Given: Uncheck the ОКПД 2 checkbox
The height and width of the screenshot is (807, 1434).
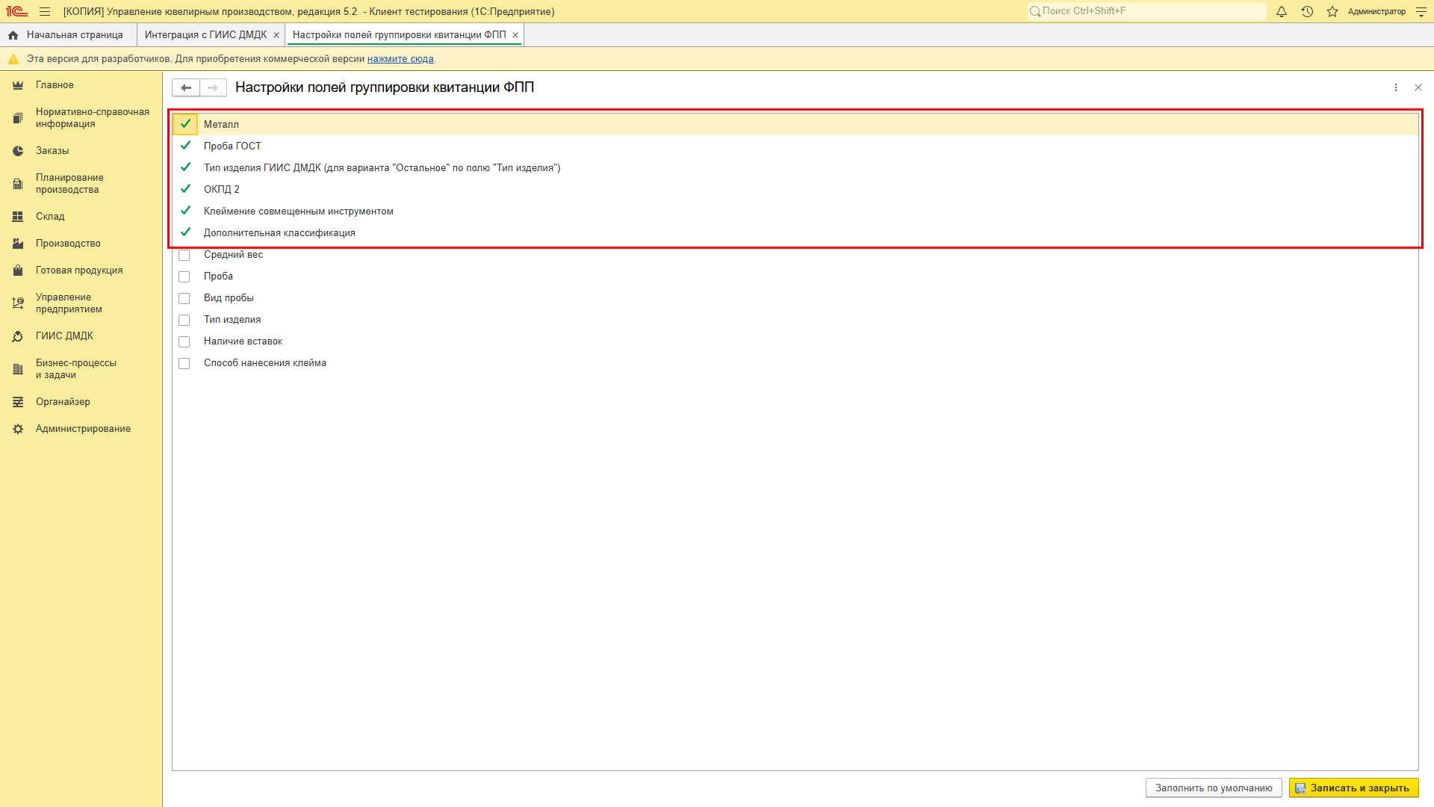Looking at the screenshot, I should pyautogui.click(x=185, y=189).
